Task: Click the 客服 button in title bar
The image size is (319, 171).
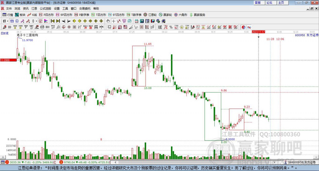Action: pos(259,2)
